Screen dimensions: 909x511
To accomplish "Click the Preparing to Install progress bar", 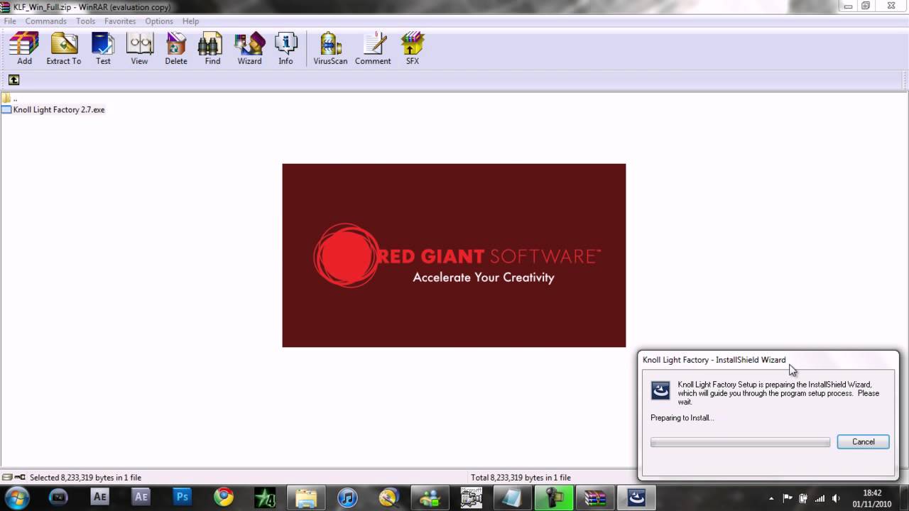I will pos(740,442).
